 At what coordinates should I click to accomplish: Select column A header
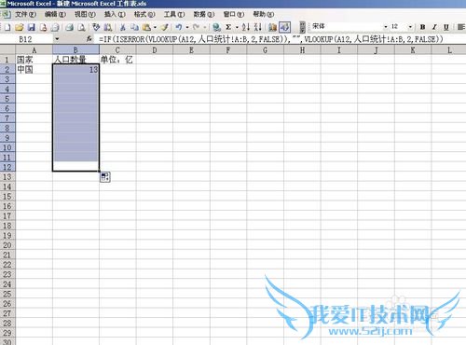coord(34,50)
